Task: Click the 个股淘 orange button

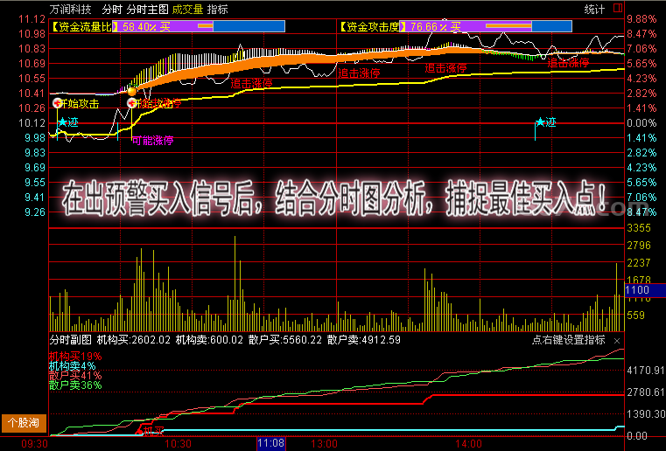Action: click(24, 422)
